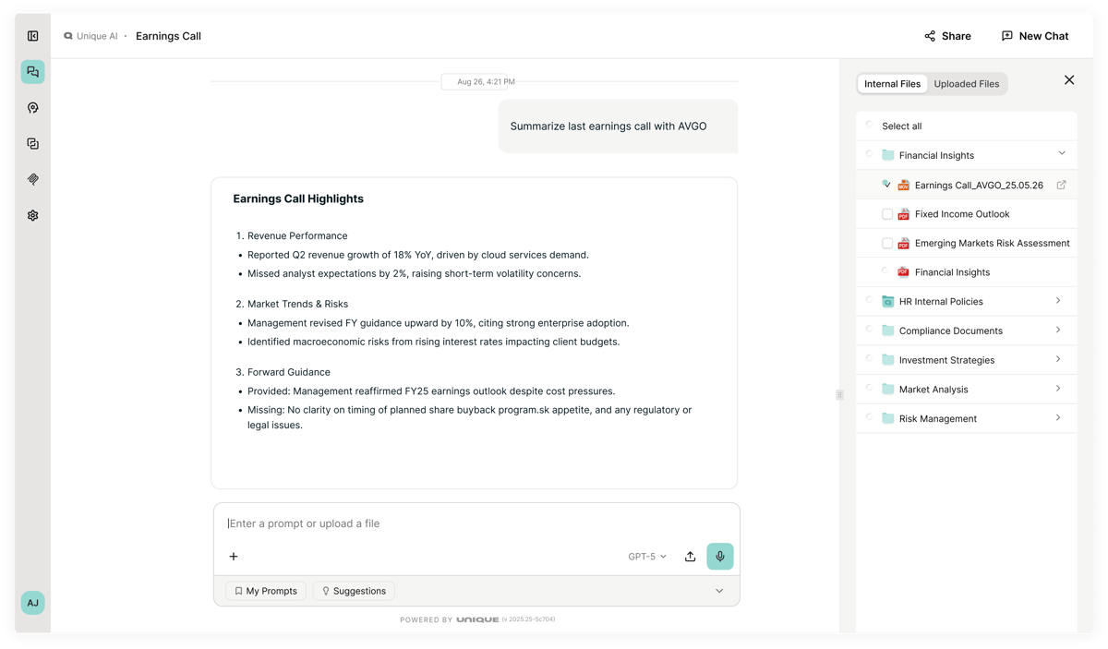The image size is (1108, 649).
Task: Click the AJ user avatar
Action: point(33,603)
